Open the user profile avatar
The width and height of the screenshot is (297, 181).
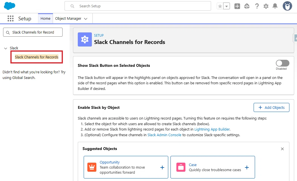[287, 6]
